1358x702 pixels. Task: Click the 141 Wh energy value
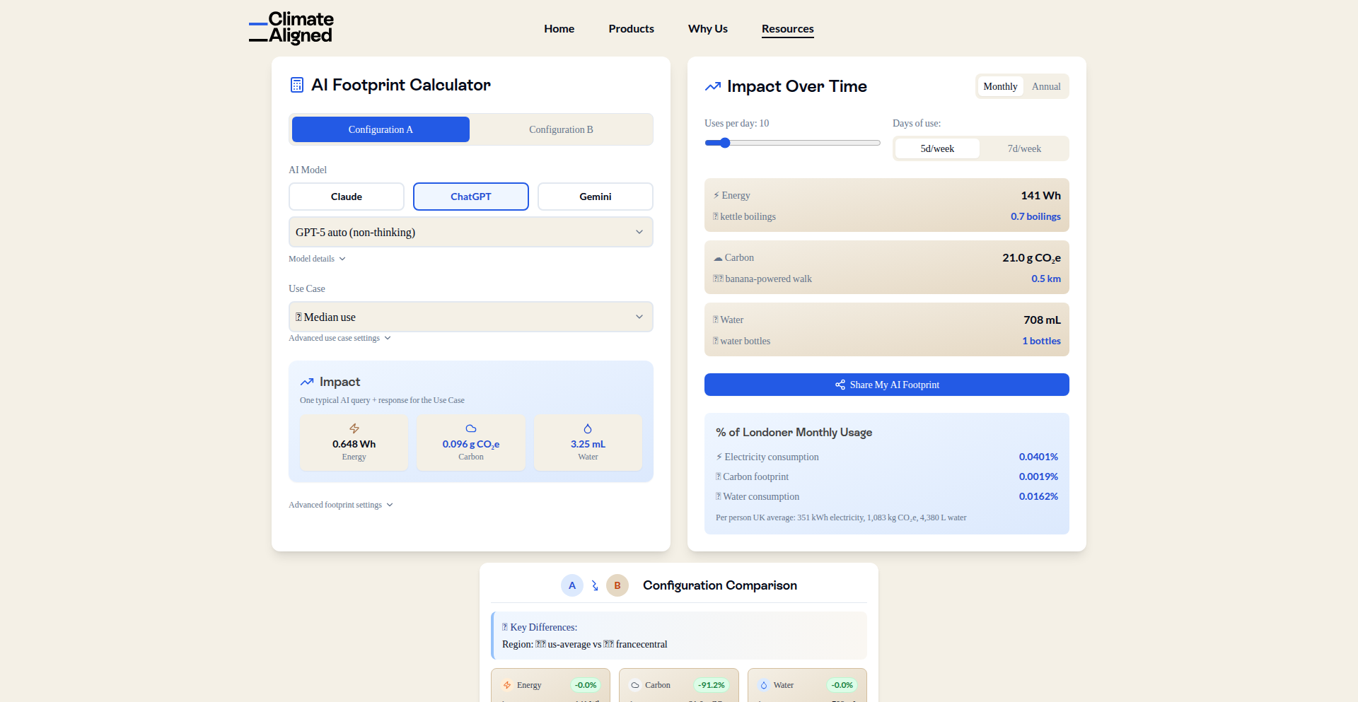(1040, 195)
